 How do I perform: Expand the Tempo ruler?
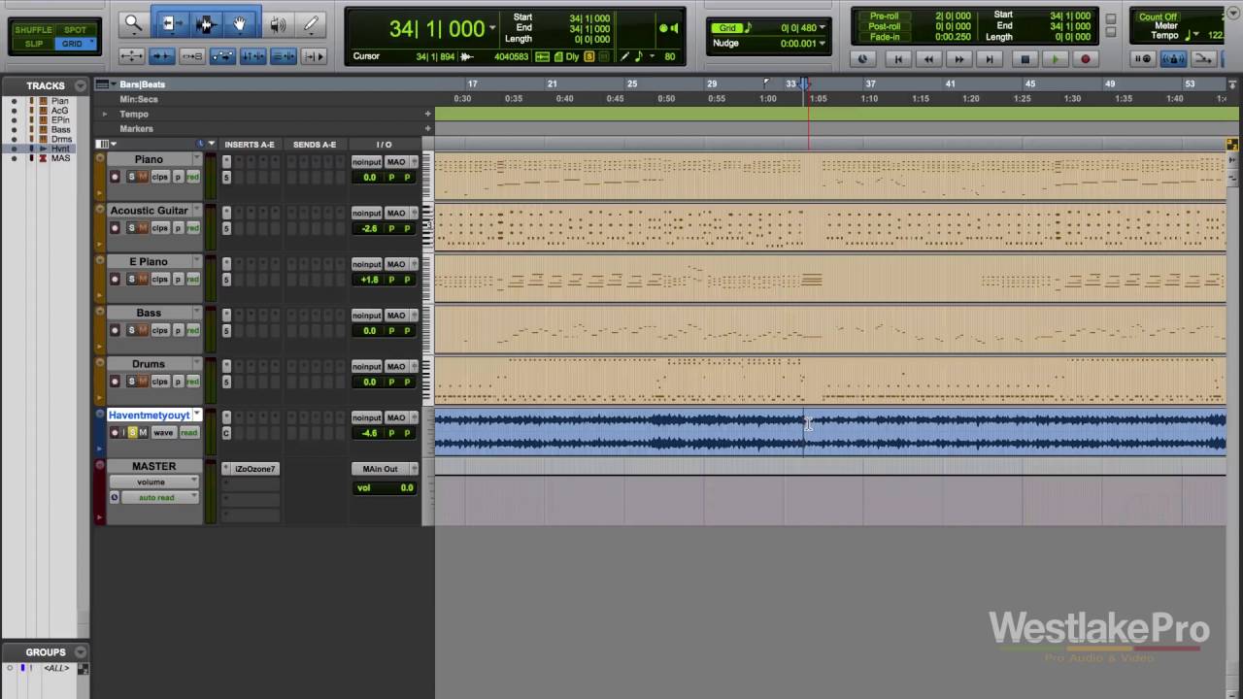point(105,114)
